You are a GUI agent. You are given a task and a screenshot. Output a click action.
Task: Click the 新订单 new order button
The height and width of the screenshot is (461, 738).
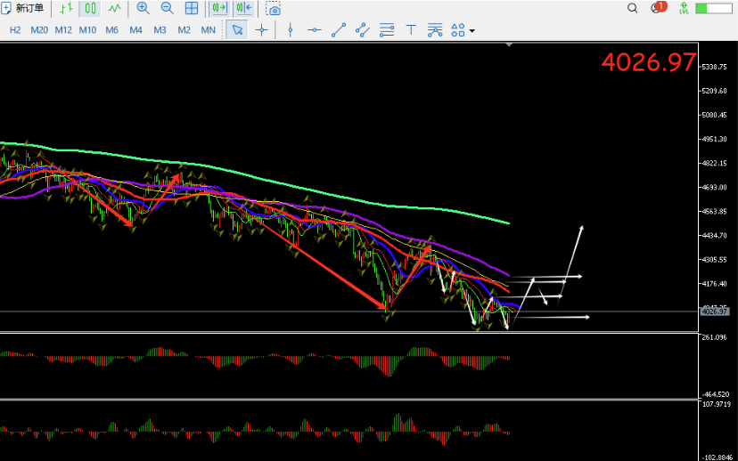tap(22, 8)
